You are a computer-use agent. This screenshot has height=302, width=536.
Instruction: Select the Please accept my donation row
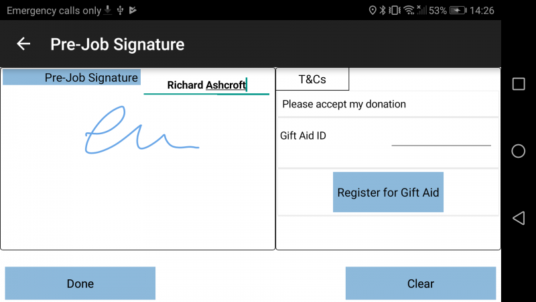388,104
